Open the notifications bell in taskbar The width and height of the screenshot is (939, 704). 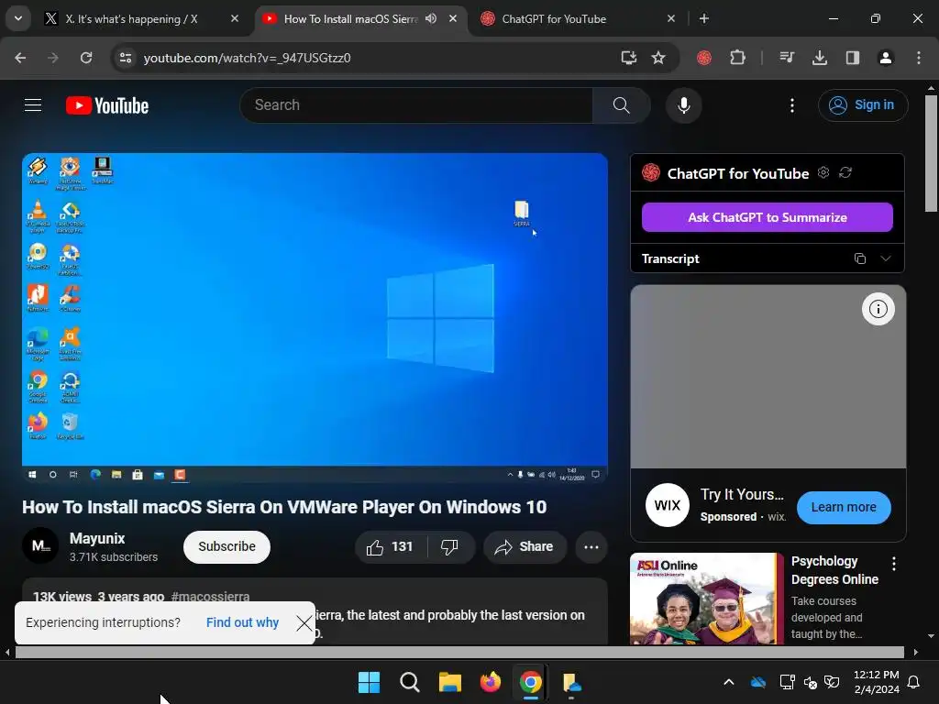click(x=914, y=682)
